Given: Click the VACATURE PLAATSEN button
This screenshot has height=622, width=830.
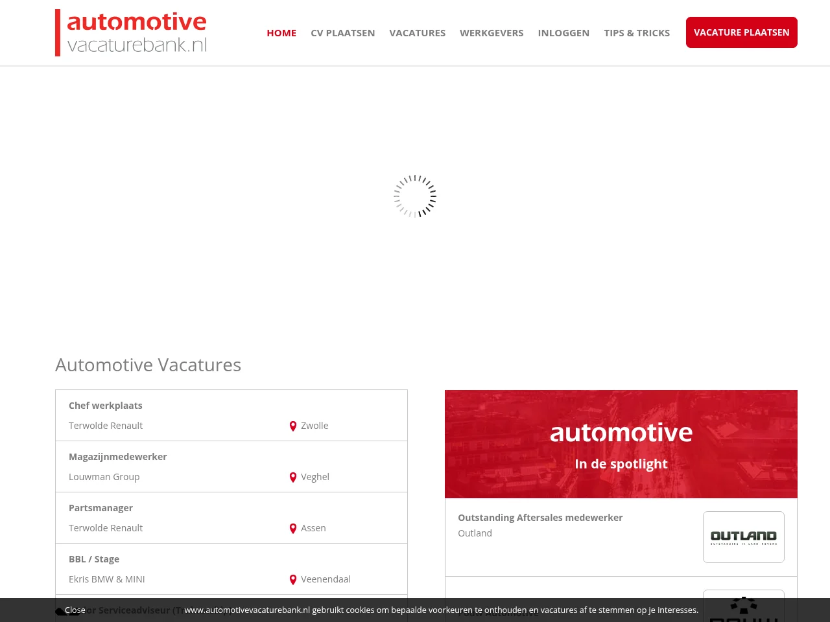Looking at the screenshot, I should [x=742, y=32].
